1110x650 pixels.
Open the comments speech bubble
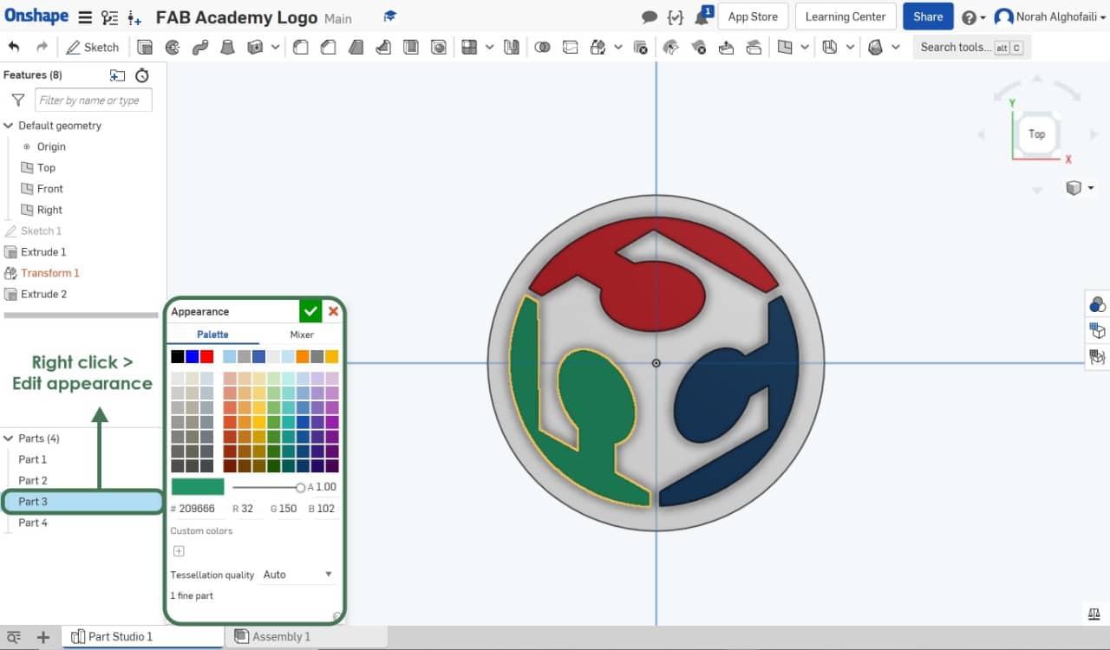coord(649,17)
